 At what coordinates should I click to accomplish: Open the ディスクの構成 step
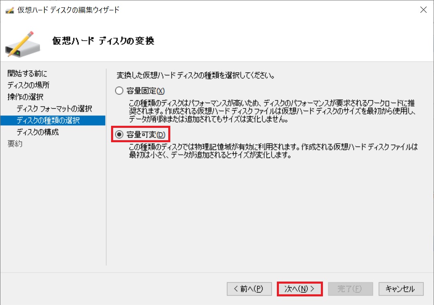pyautogui.click(x=38, y=132)
